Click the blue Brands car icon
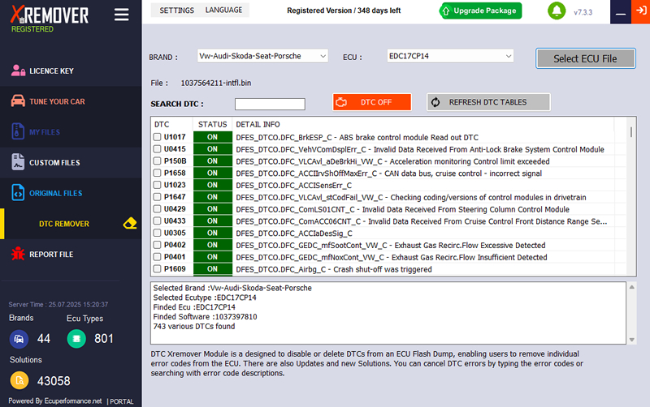650x407 pixels. 19,339
